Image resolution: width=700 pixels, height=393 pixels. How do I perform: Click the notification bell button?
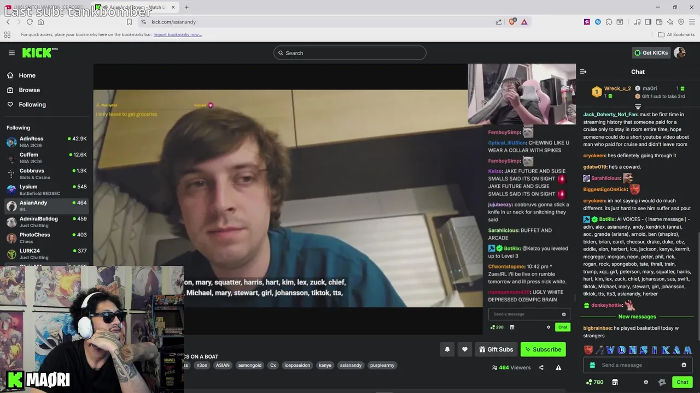(x=447, y=349)
